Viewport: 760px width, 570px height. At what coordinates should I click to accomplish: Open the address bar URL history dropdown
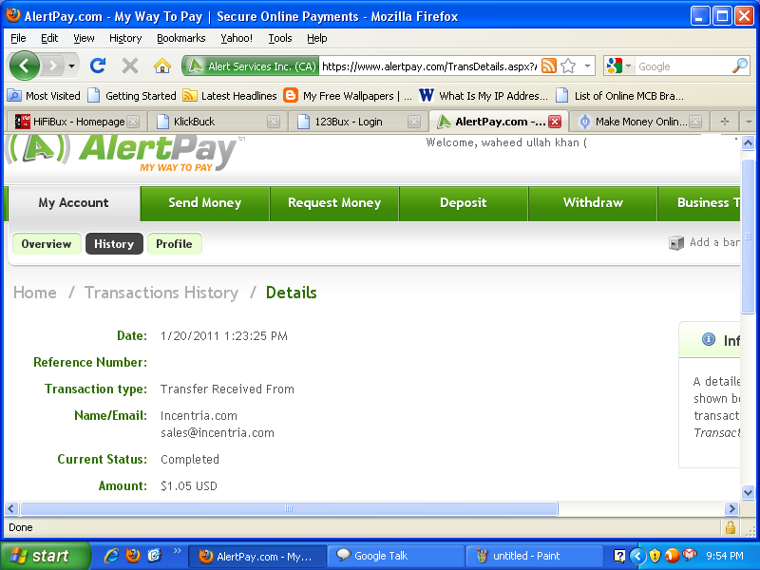[x=587, y=66]
